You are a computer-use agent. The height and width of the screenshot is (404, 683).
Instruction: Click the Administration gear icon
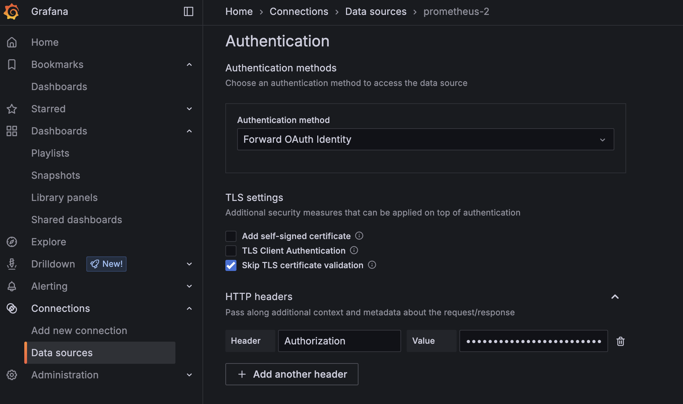[12, 375]
